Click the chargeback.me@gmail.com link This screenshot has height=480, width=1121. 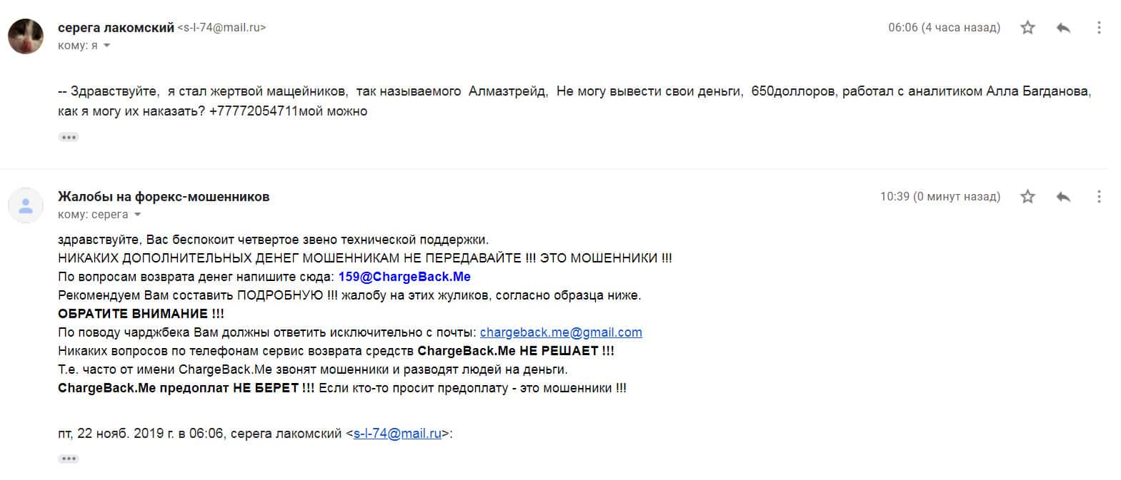(561, 332)
